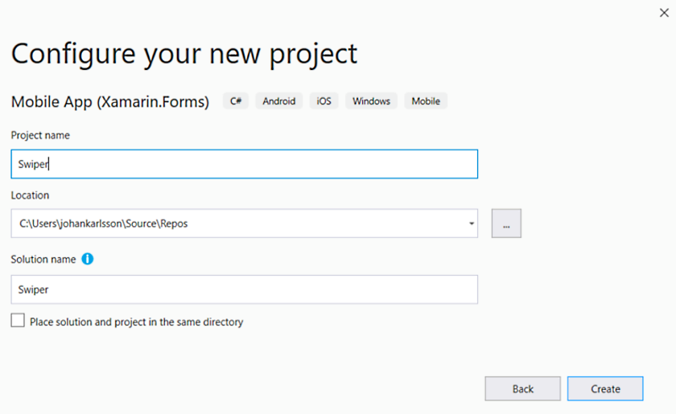Click the Solution name label text
This screenshot has width=676, height=414.
coord(43,259)
